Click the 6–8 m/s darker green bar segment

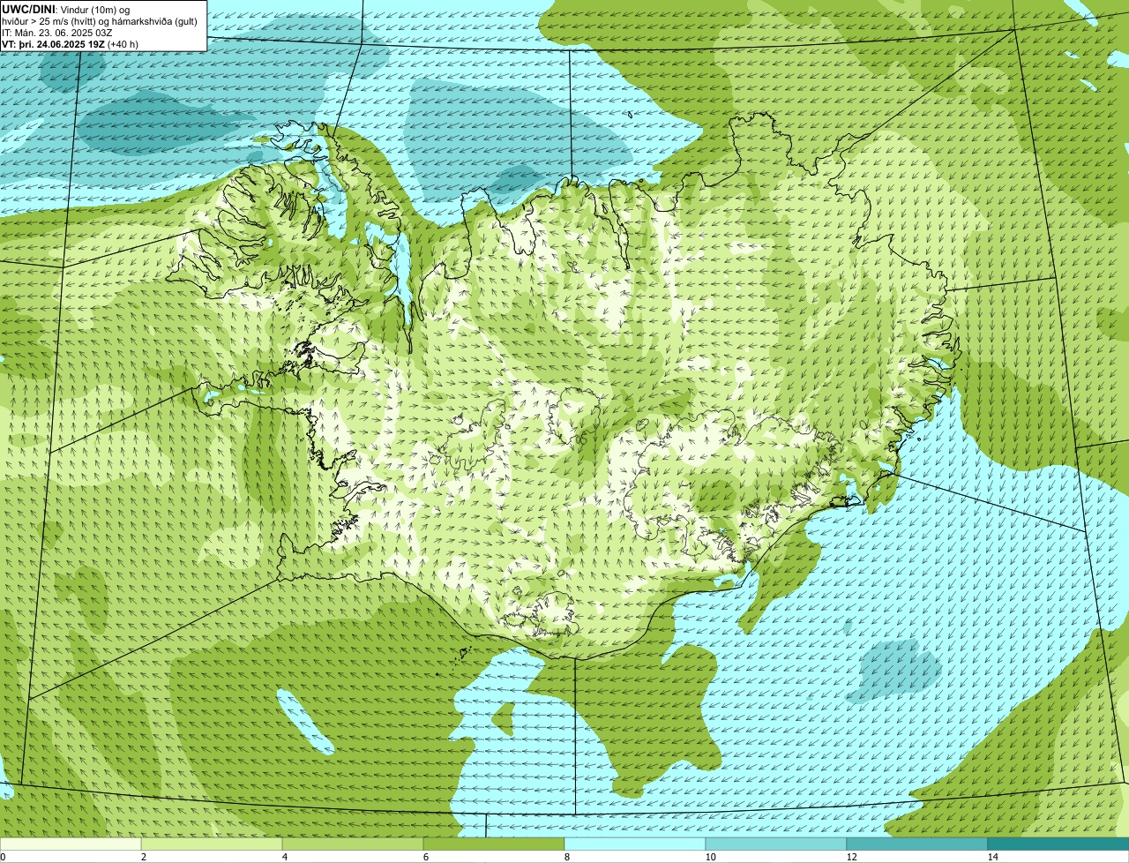494,844
